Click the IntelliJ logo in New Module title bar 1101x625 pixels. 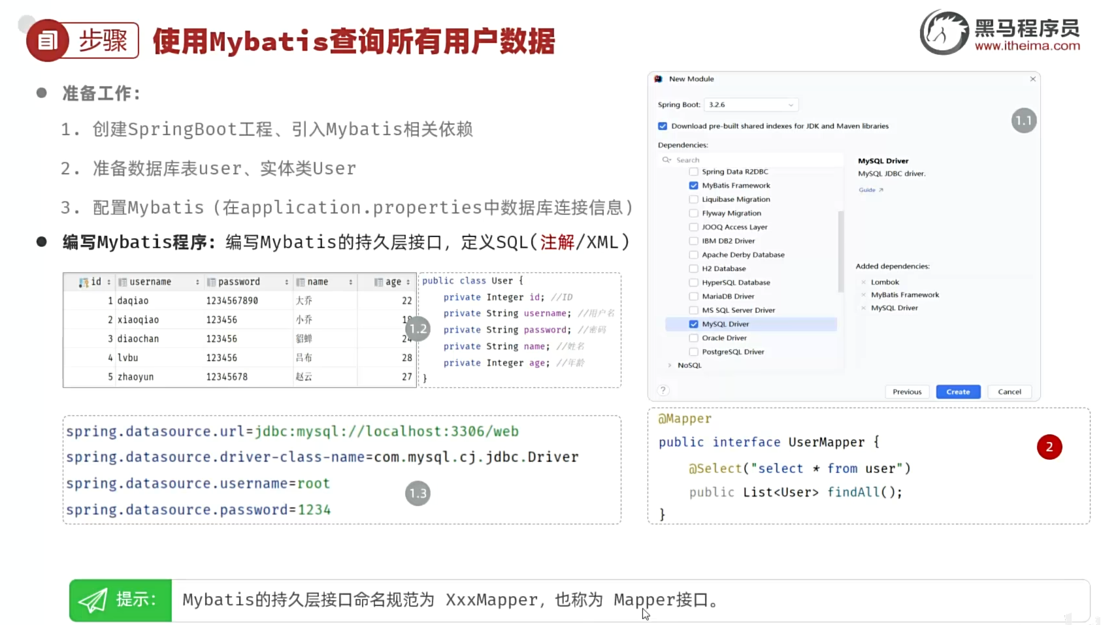[x=658, y=79]
